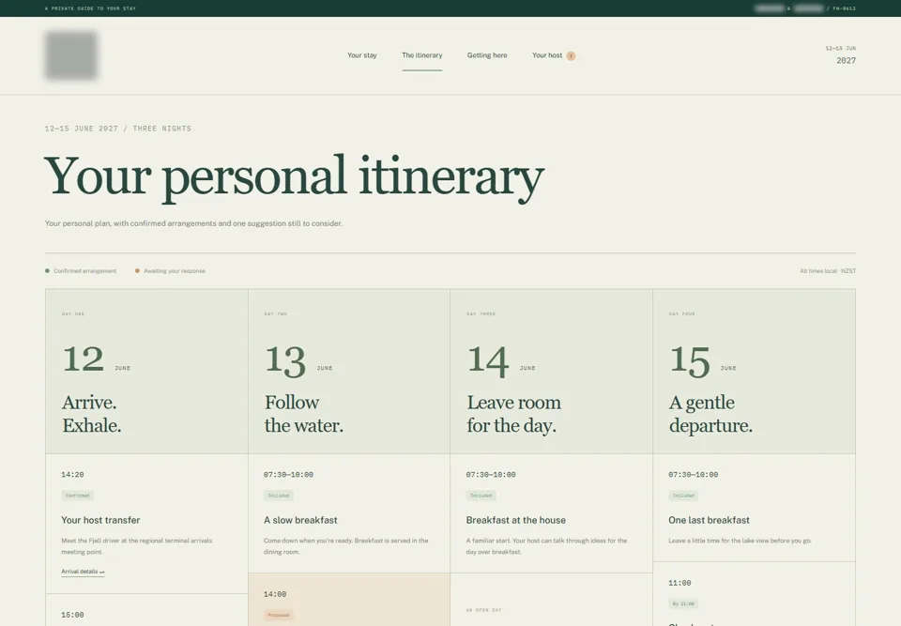Viewport: 901px width, 626px height.
Task: Click the FH-0612 booking reference
Action: pyautogui.click(x=844, y=8)
